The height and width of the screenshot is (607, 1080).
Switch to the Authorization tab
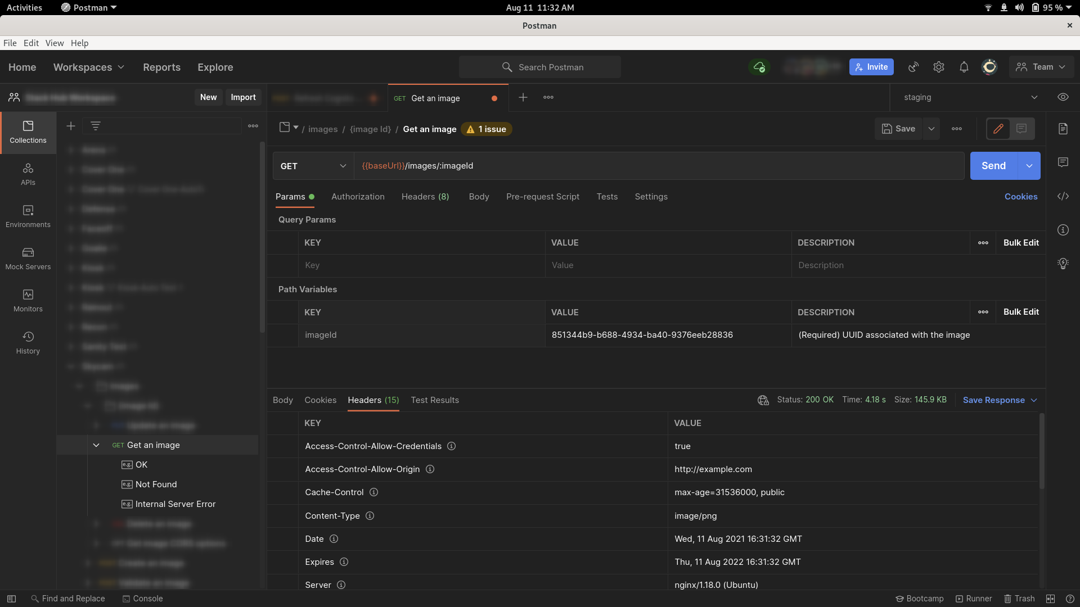click(x=358, y=197)
